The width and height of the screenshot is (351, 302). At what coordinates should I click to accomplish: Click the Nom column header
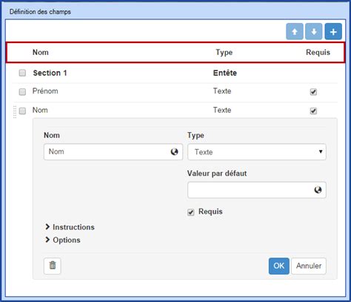click(41, 53)
